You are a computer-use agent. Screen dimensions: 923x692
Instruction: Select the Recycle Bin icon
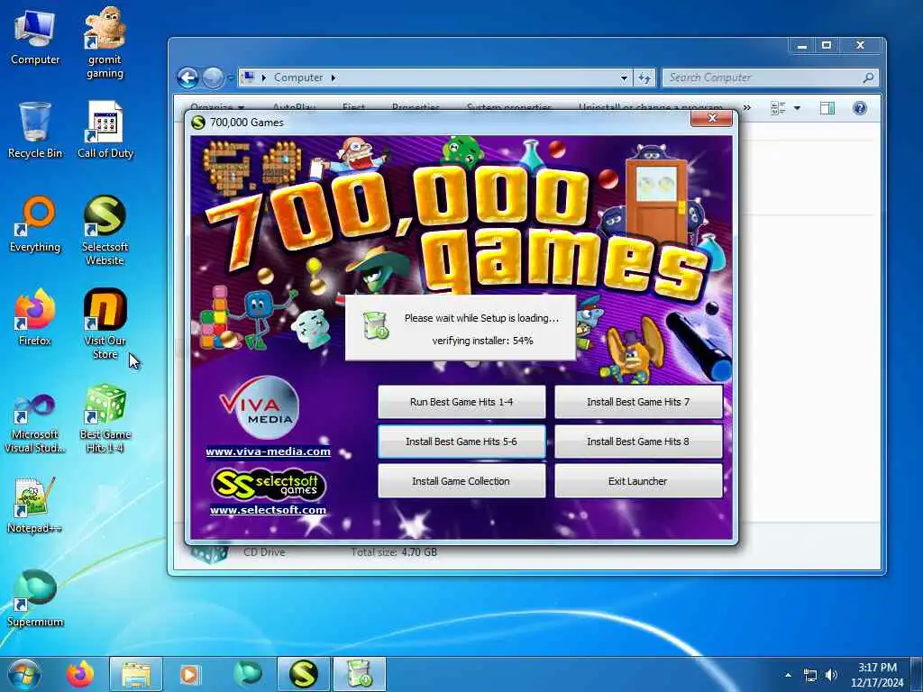[35, 131]
